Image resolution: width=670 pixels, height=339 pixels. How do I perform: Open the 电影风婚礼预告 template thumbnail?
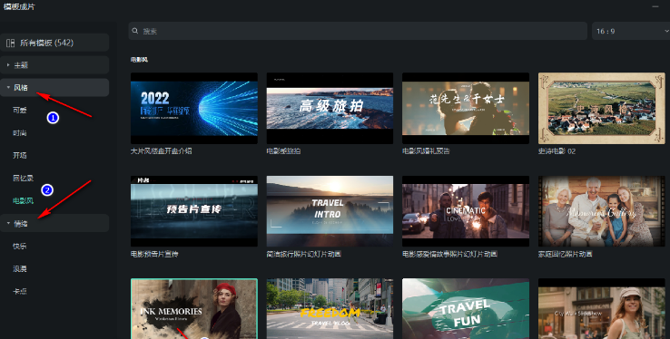click(x=466, y=108)
